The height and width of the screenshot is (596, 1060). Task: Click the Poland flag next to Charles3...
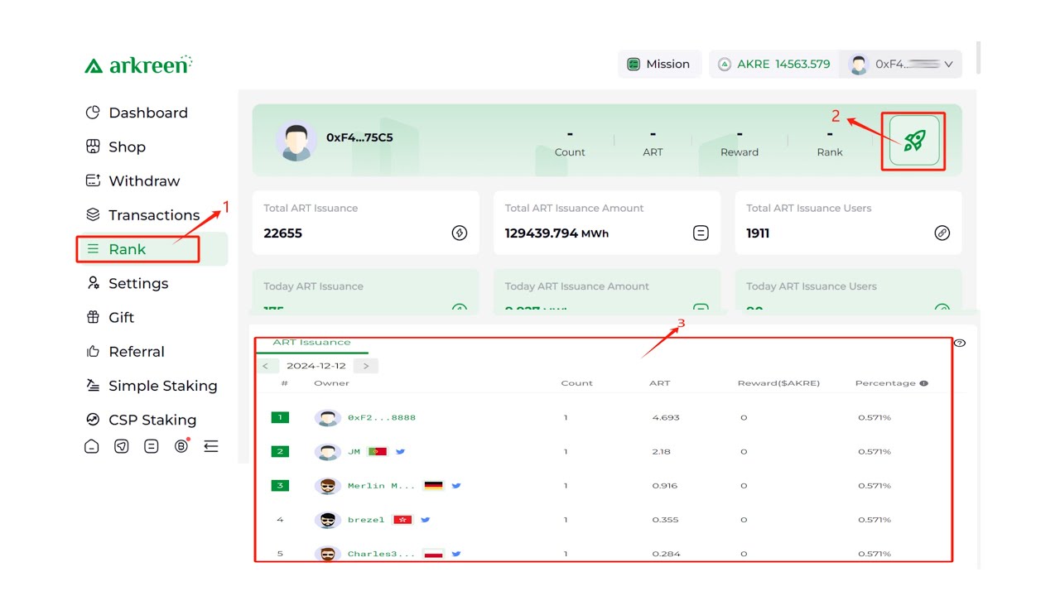434,554
